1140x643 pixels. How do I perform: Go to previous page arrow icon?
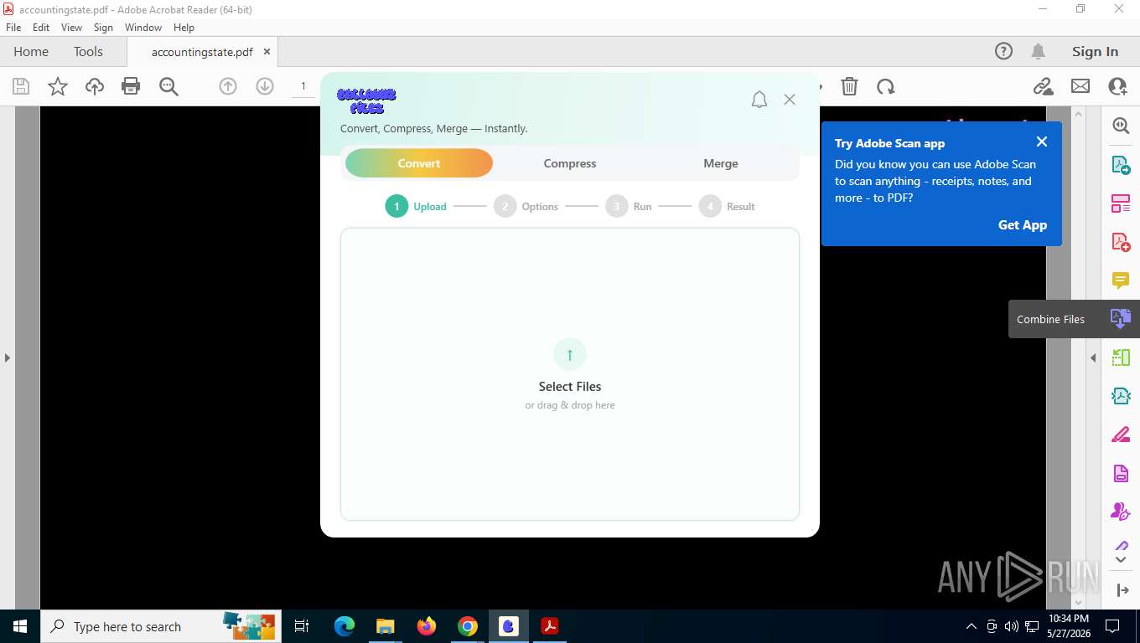point(228,86)
